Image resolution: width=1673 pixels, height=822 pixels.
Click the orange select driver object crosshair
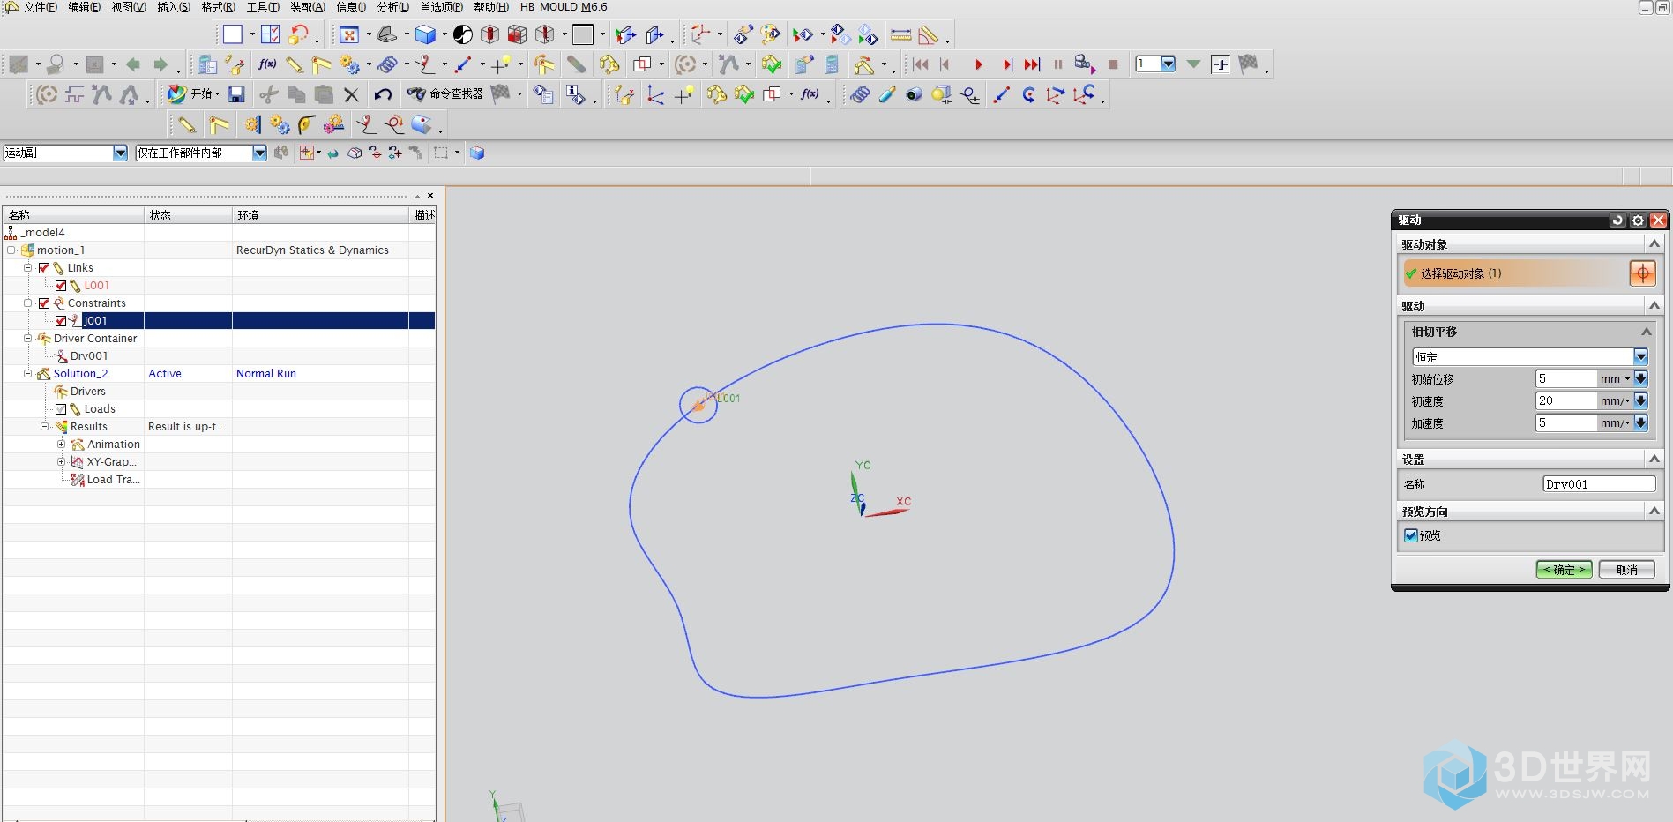point(1642,273)
